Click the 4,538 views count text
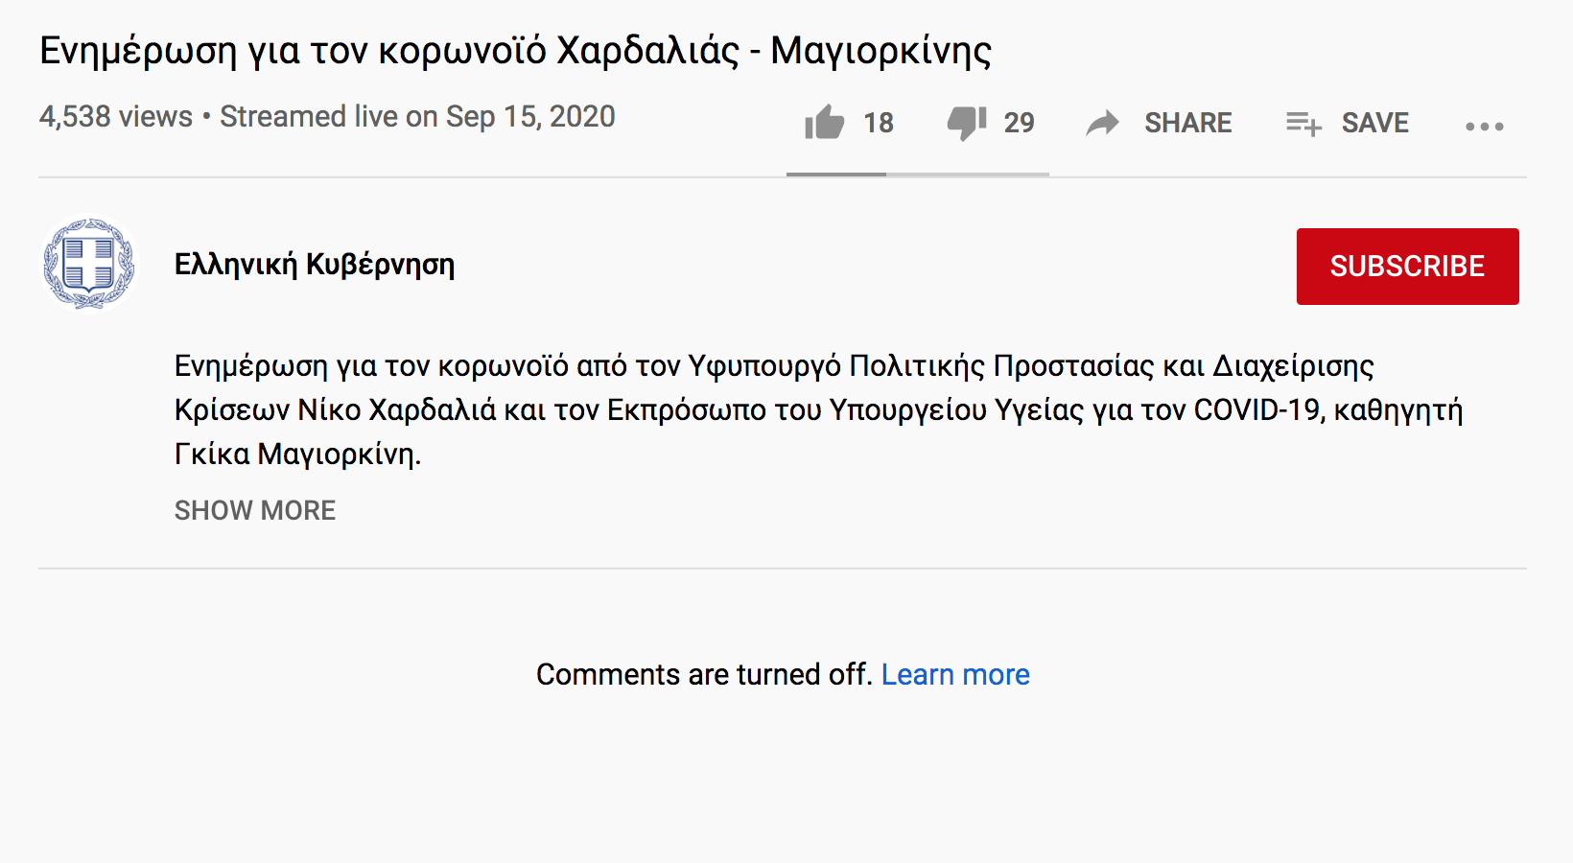Image resolution: width=1573 pixels, height=863 pixels. click(x=116, y=117)
